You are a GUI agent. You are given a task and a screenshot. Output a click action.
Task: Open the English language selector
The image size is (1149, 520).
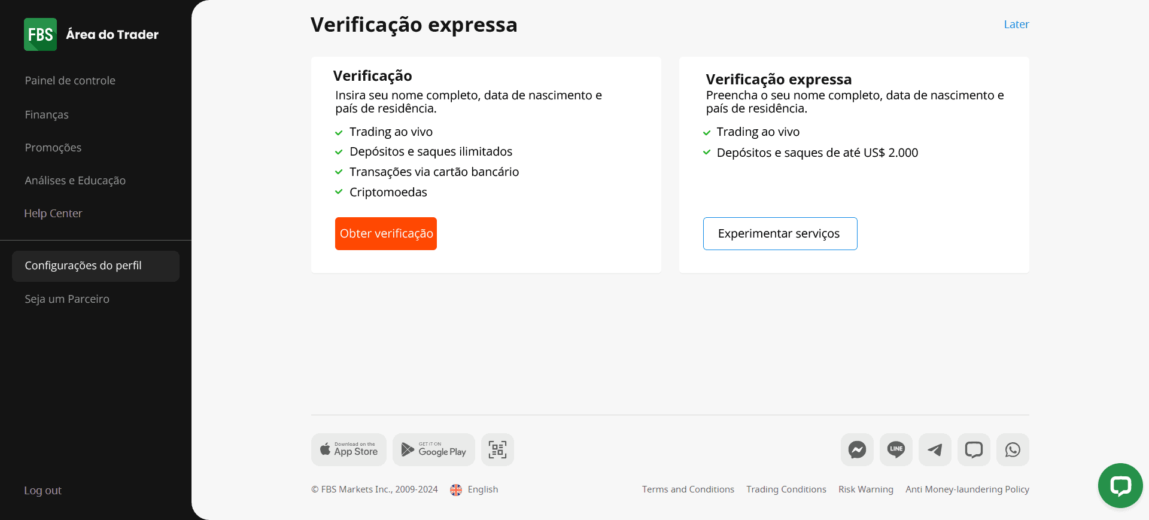pos(474,489)
